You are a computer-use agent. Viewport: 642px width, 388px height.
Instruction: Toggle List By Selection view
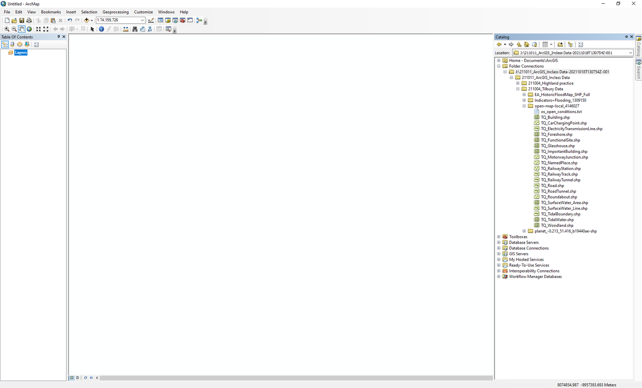pyautogui.click(x=27, y=44)
